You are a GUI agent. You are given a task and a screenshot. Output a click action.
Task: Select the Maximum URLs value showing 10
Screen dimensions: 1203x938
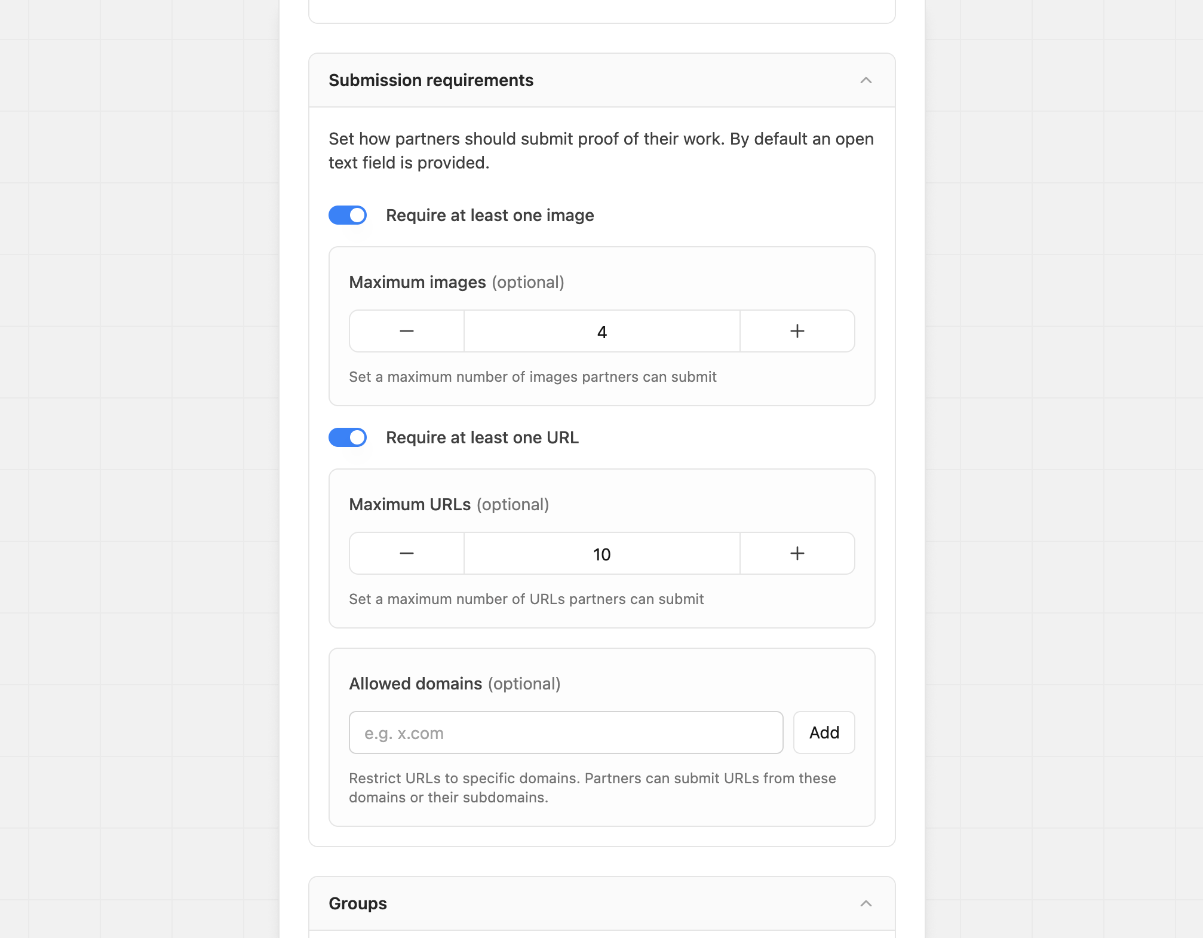[x=601, y=553]
